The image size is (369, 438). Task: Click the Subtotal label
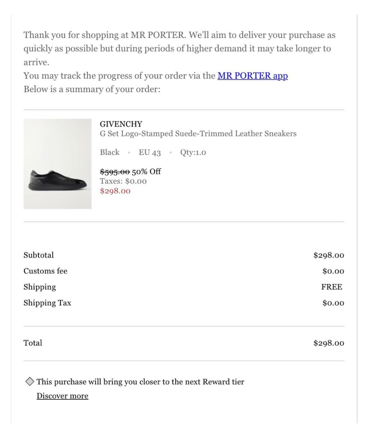click(39, 255)
